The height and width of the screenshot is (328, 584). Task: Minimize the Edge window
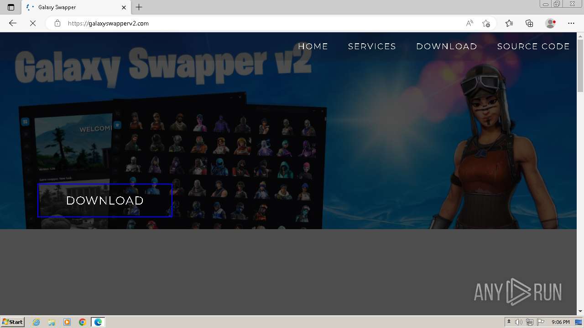(546, 4)
